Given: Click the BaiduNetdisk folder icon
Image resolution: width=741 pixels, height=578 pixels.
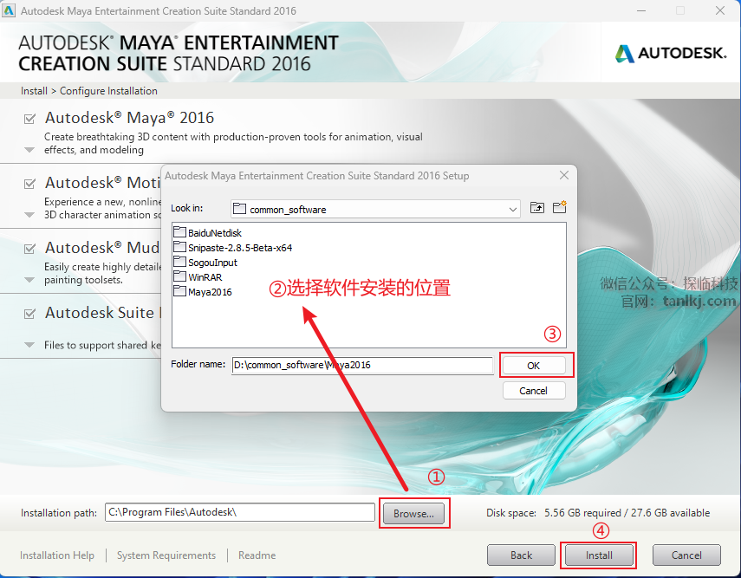Looking at the screenshot, I should pyautogui.click(x=179, y=232).
